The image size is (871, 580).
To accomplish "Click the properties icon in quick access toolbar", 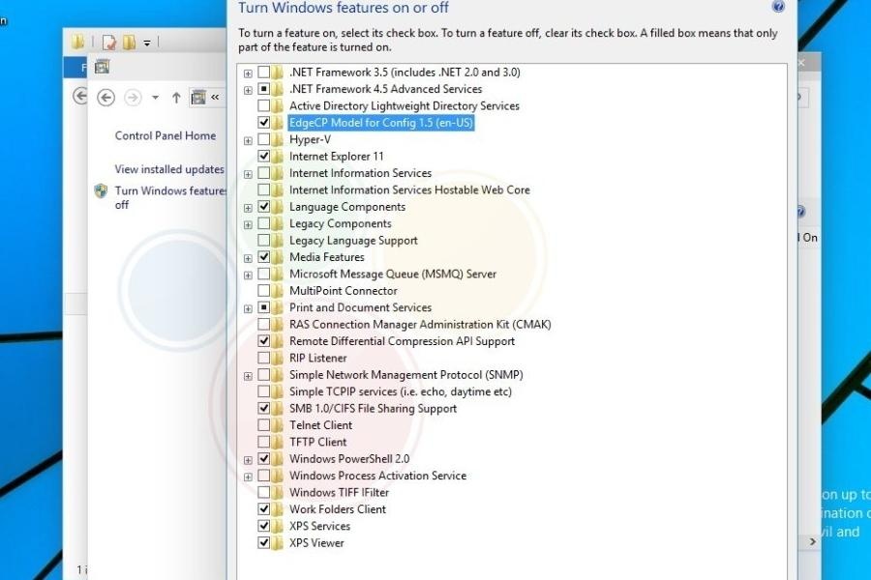I will click(109, 43).
